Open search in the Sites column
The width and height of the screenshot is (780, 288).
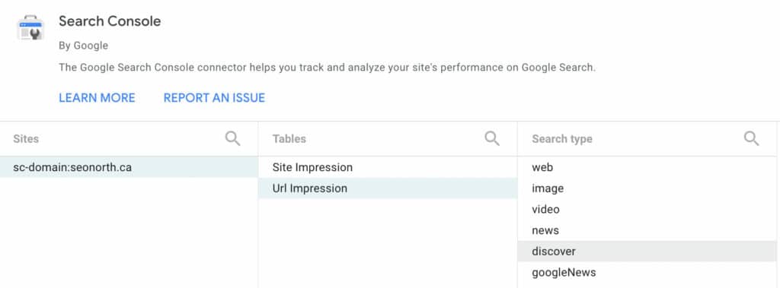click(x=233, y=138)
